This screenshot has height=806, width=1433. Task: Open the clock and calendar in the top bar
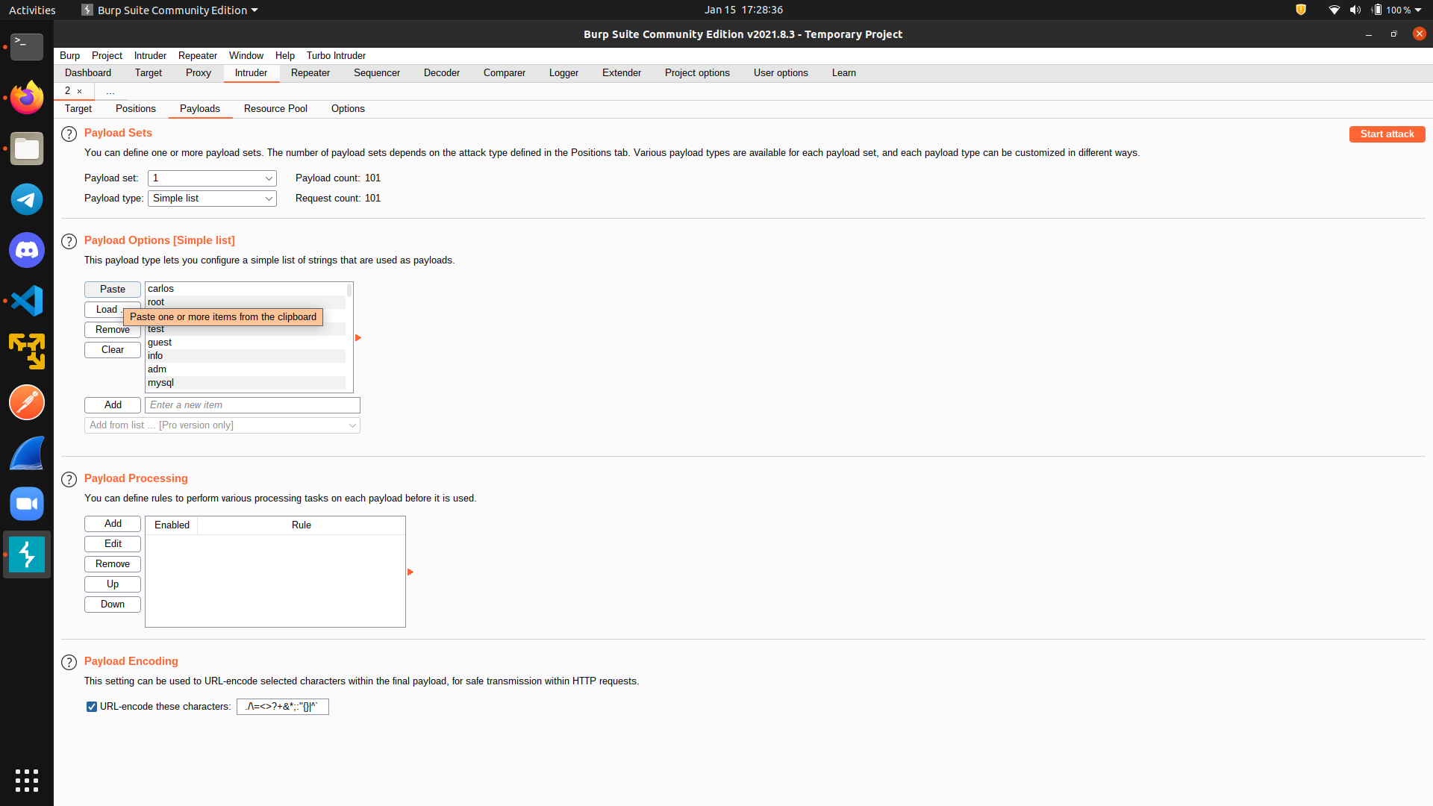click(743, 10)
